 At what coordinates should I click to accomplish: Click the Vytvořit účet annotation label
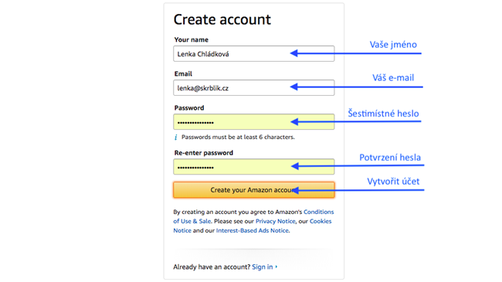click(x=393, y=182)
